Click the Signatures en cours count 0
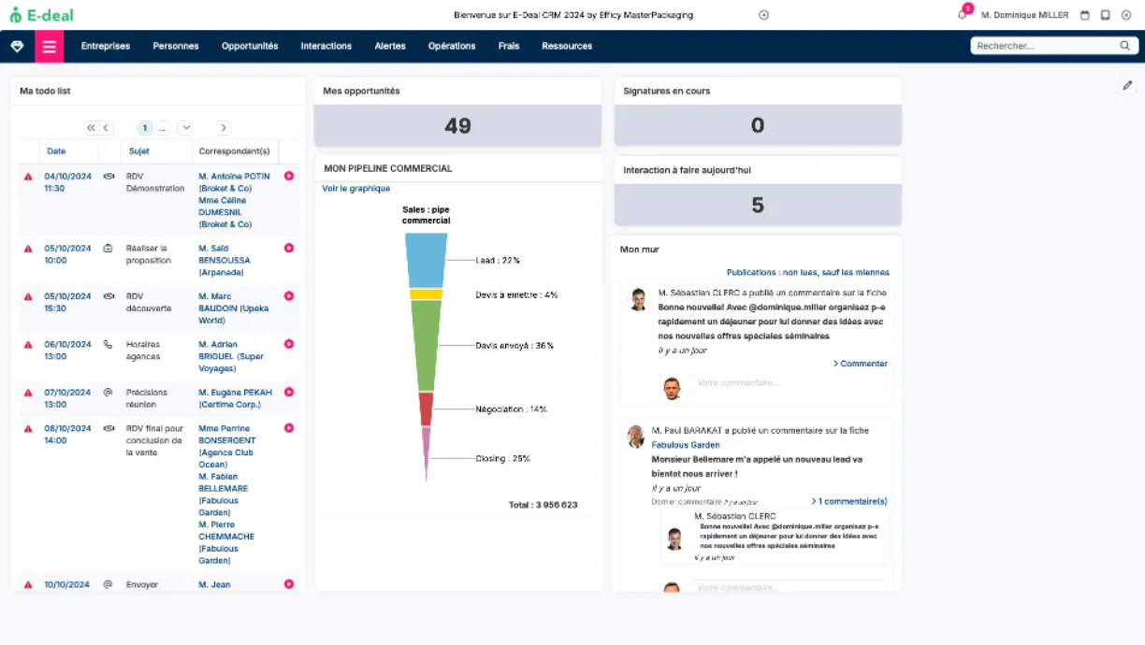This screenshot has width=1145, height=645. click(758, 125)
